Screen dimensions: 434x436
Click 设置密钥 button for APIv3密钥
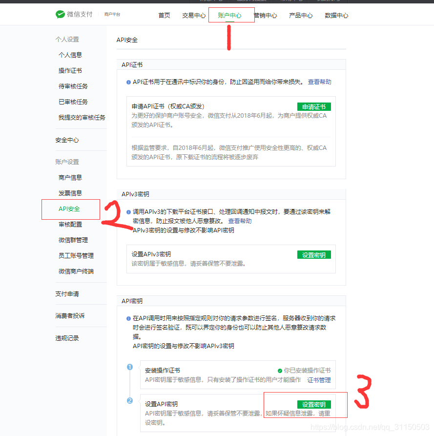[x=314, y=255]
